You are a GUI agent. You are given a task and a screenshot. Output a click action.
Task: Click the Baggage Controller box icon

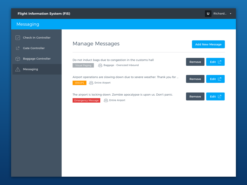click(18, 59)
